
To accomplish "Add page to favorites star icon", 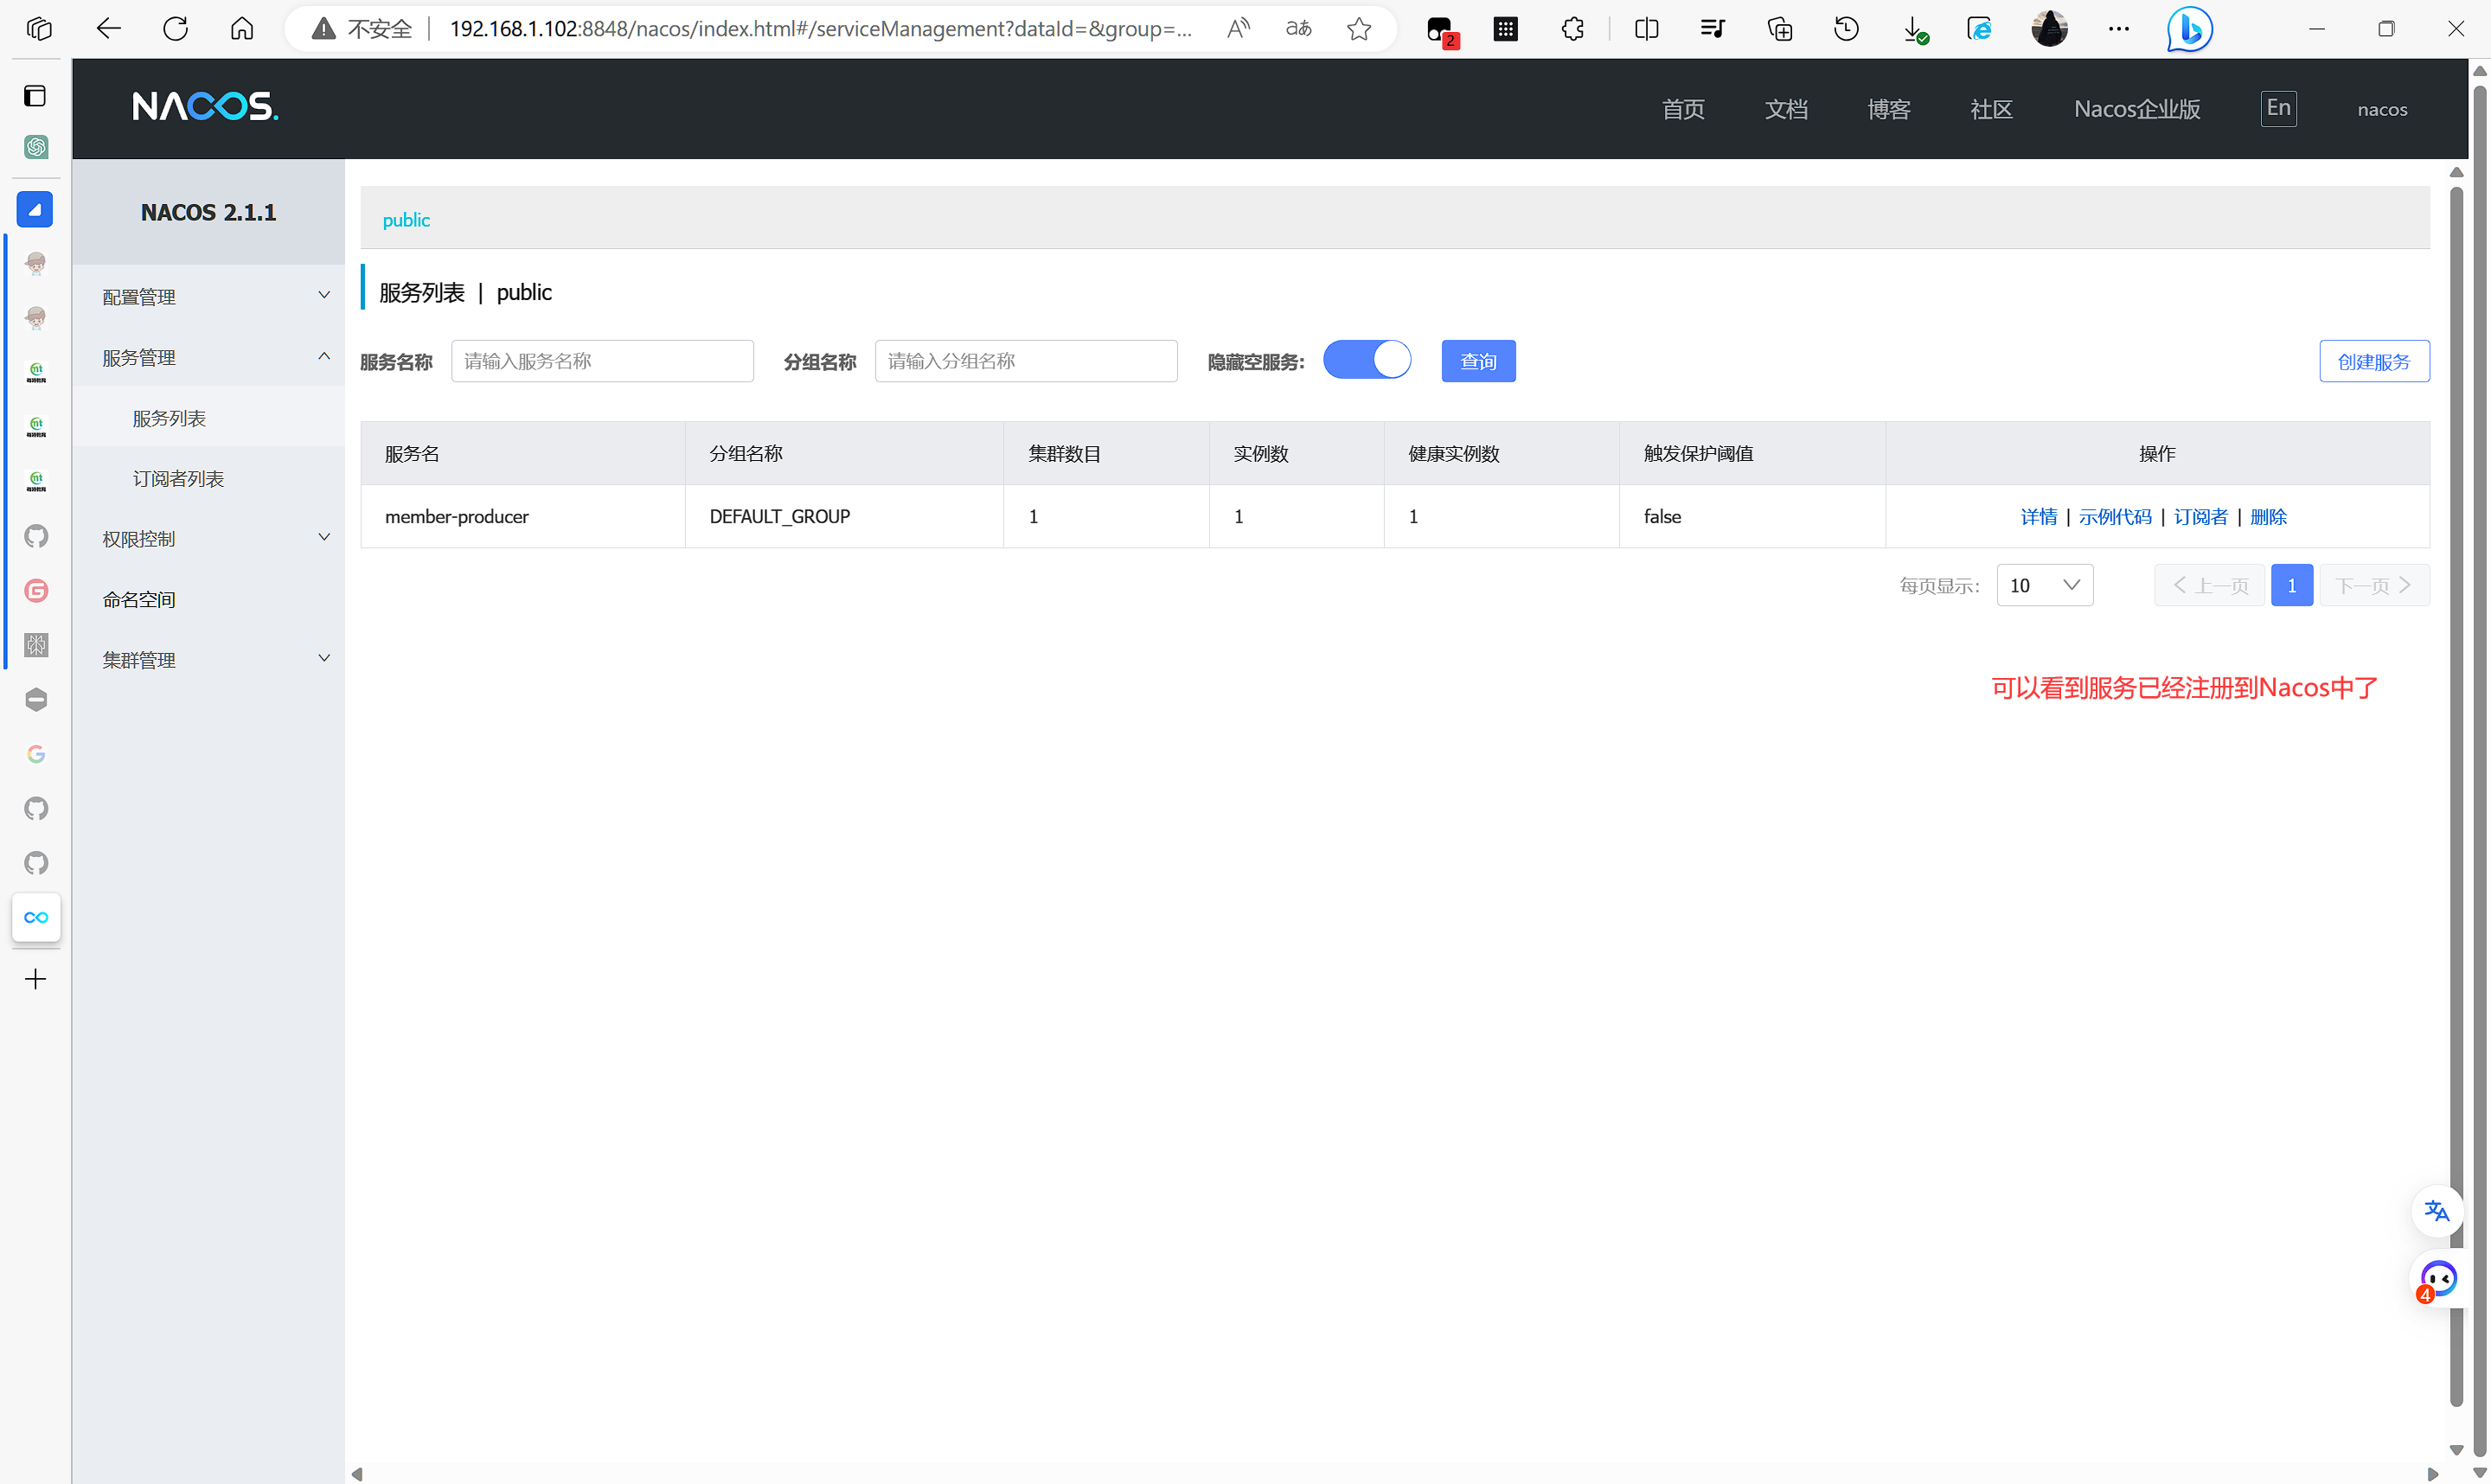I will (1358, 29).
